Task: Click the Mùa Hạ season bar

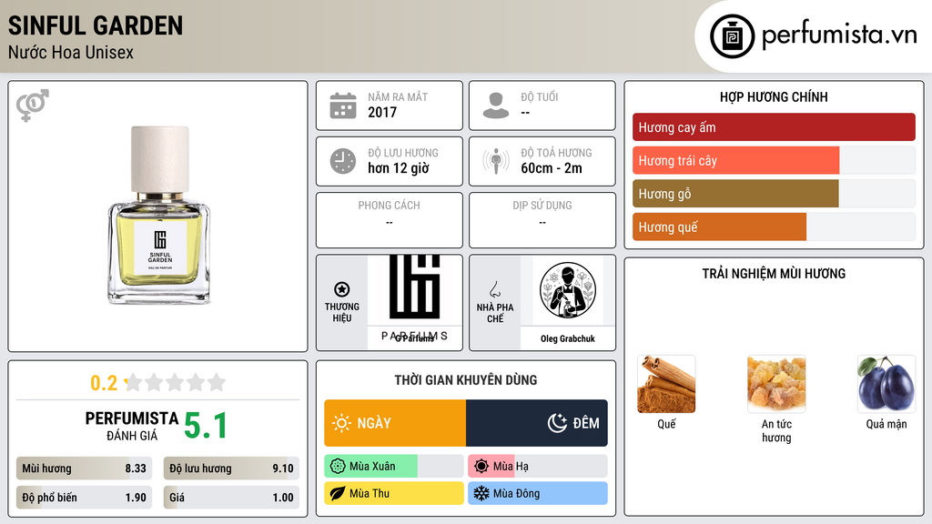Action: (x=538, y=467)
